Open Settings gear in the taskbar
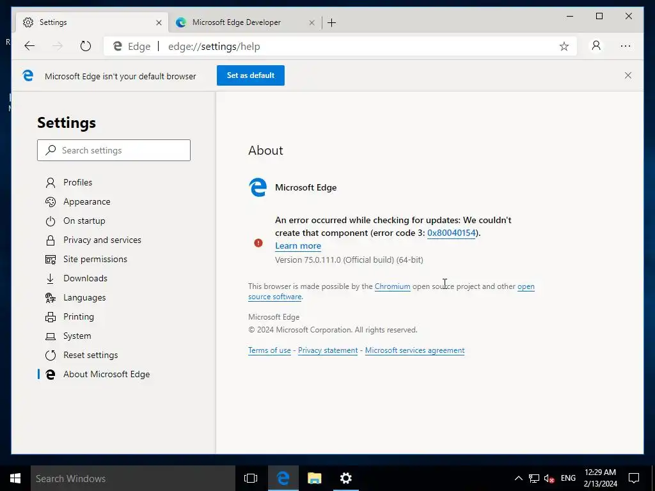The image size is (655, 491). click(x=345, y=478)
